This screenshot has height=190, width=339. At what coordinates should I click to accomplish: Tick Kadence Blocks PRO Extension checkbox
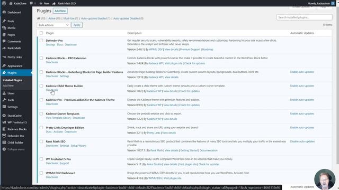tap(41, 58)
